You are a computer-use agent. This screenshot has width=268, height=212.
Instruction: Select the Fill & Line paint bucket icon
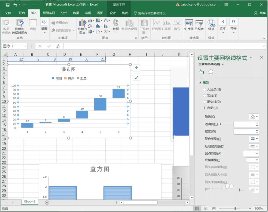(x=202, y=72)
